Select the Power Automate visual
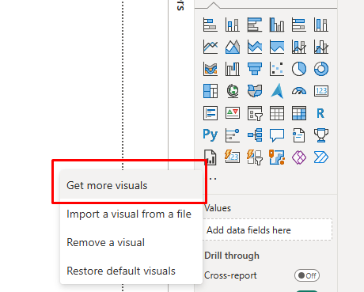This screenshot has width=364, height=292. pos(321,157)
